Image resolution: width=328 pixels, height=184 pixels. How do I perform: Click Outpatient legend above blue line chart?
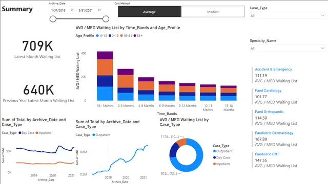[101, 135]
